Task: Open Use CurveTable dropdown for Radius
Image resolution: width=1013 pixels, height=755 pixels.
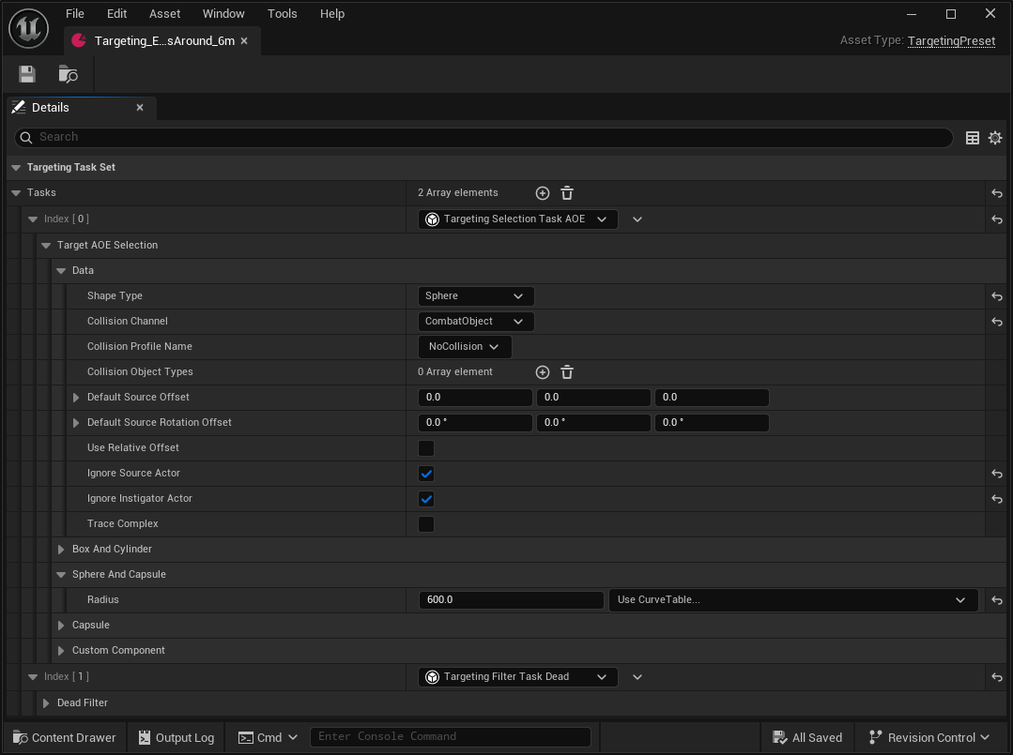Action: tap(793, 600)
